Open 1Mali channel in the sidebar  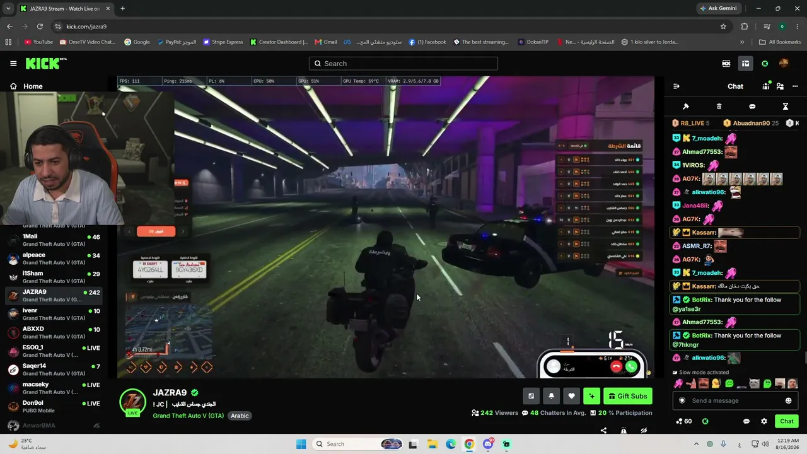[x=54, y=240]
